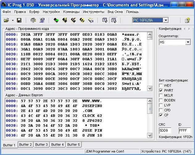Open the device dropdown showing PIC 16F628A
The image size is (195, 155).
(166, 20)
